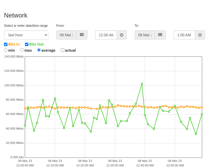Image resolution: width=209 pixels, height=168 pixels.
Task: Click the Bits In orange label
Action: pyautogui.click(x=14, y=44)
